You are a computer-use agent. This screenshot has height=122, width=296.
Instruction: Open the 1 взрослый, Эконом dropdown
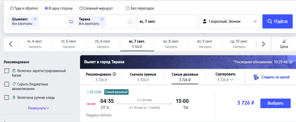[230, 21]
